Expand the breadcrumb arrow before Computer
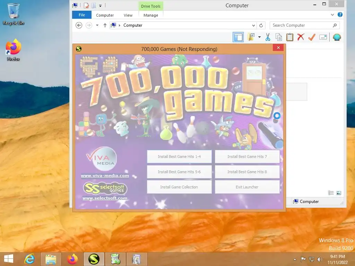Image resolution: width=355 pixels, height=266 pixels. tap(120, 25)
